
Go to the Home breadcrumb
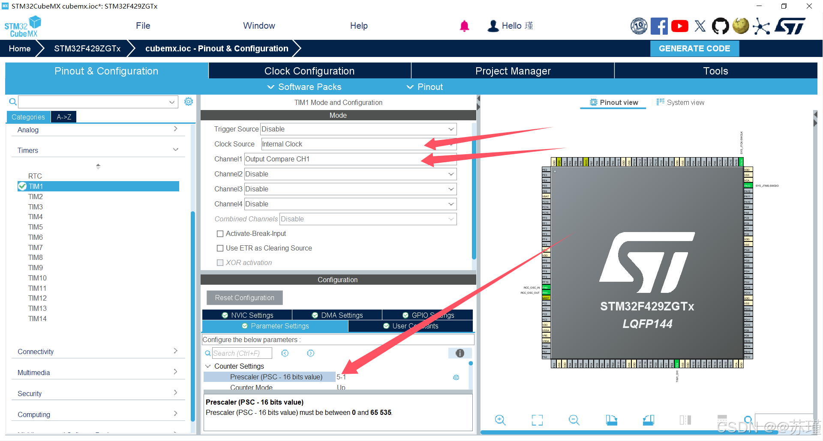(20, 48)
